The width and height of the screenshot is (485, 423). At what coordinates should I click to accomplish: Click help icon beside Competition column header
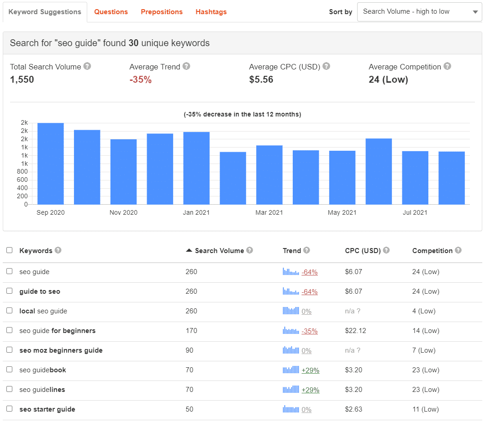458,250
